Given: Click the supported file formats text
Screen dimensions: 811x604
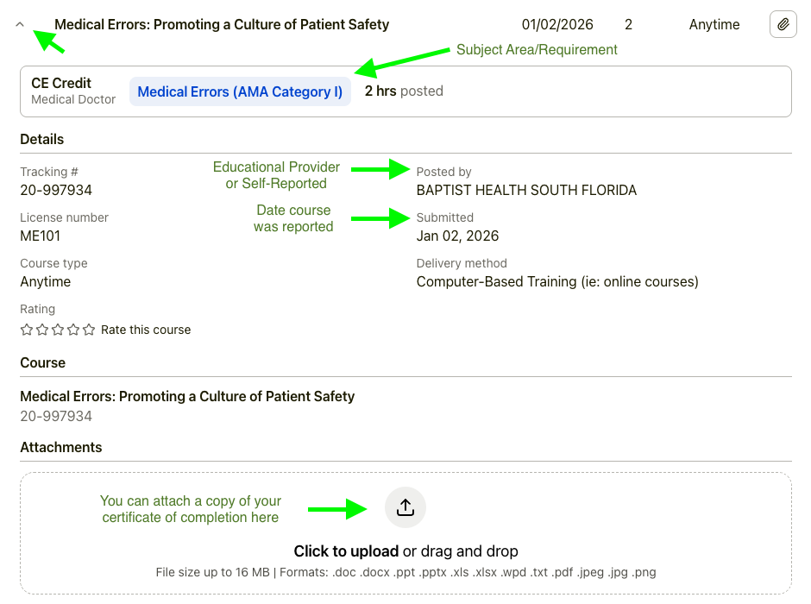Looking at the screenshot, I should pos(405,572).
